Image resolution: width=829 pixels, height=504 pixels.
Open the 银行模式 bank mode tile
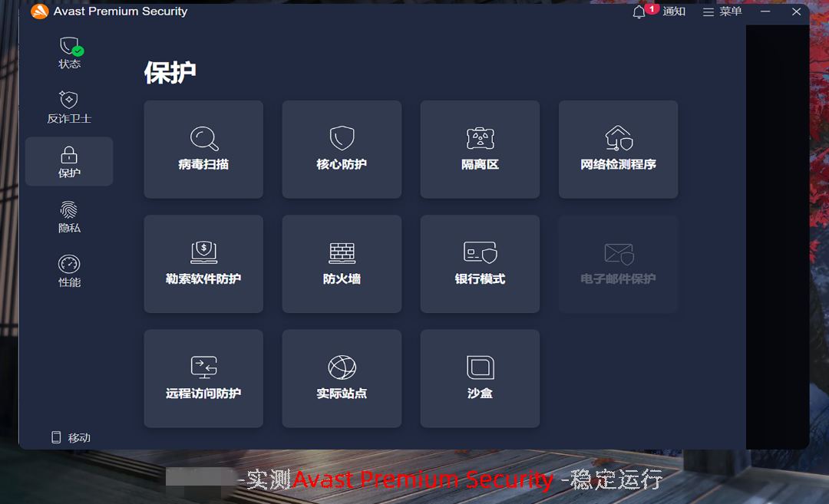(x=480, y=264)
